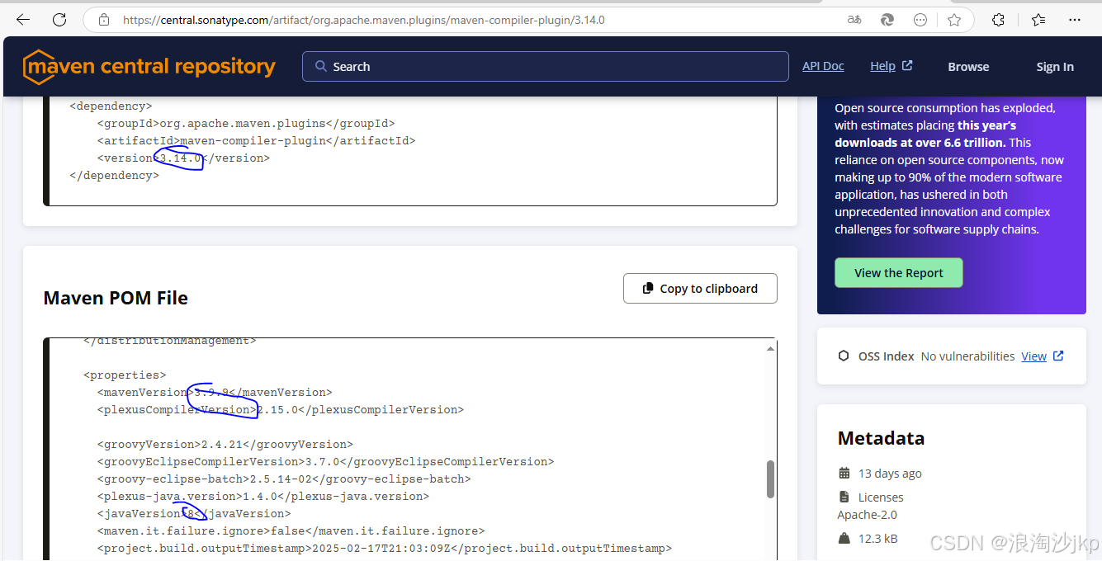The height and width of the screenshot is (561, 1102).
Task: View site info via lock icon
Action: point(103,20)
